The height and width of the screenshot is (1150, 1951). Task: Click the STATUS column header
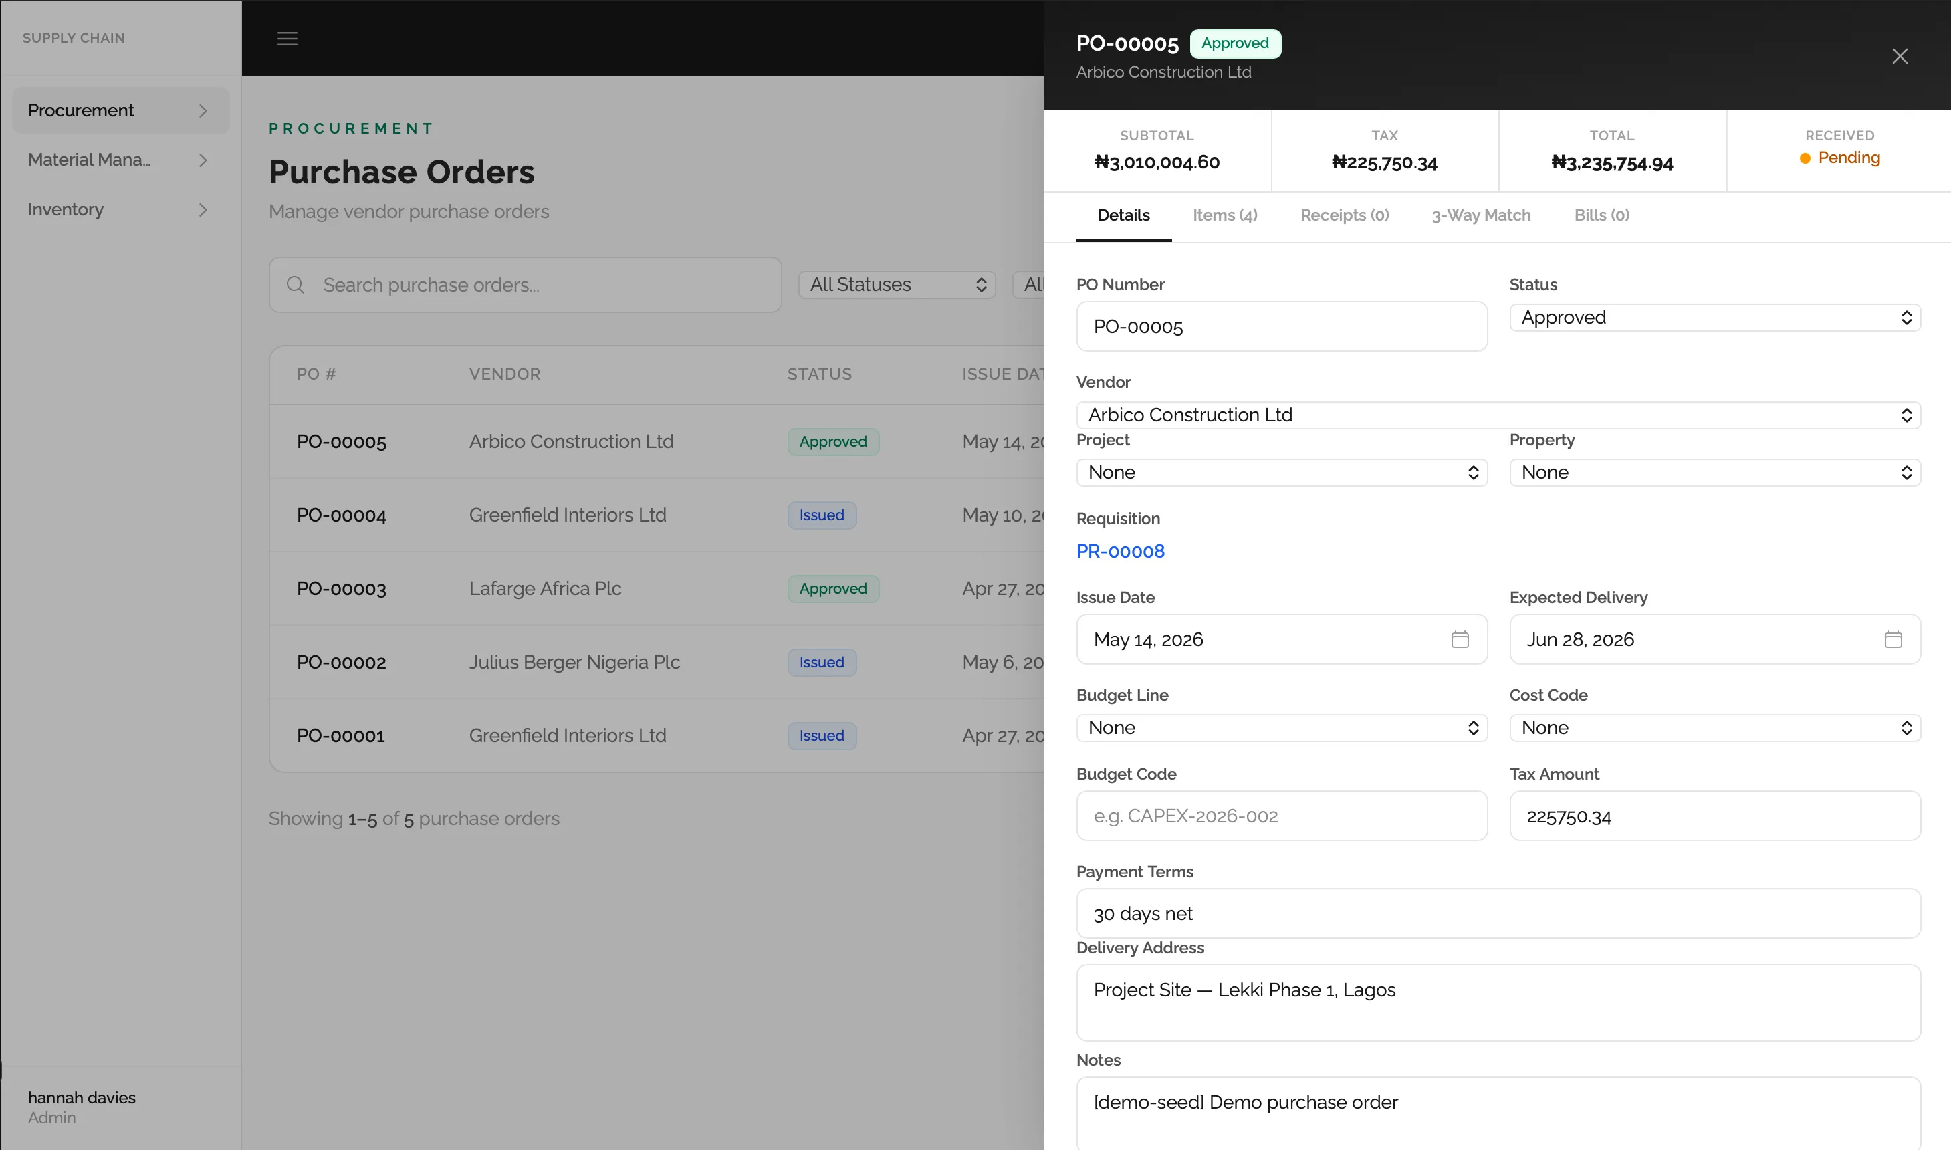(819, 374)
